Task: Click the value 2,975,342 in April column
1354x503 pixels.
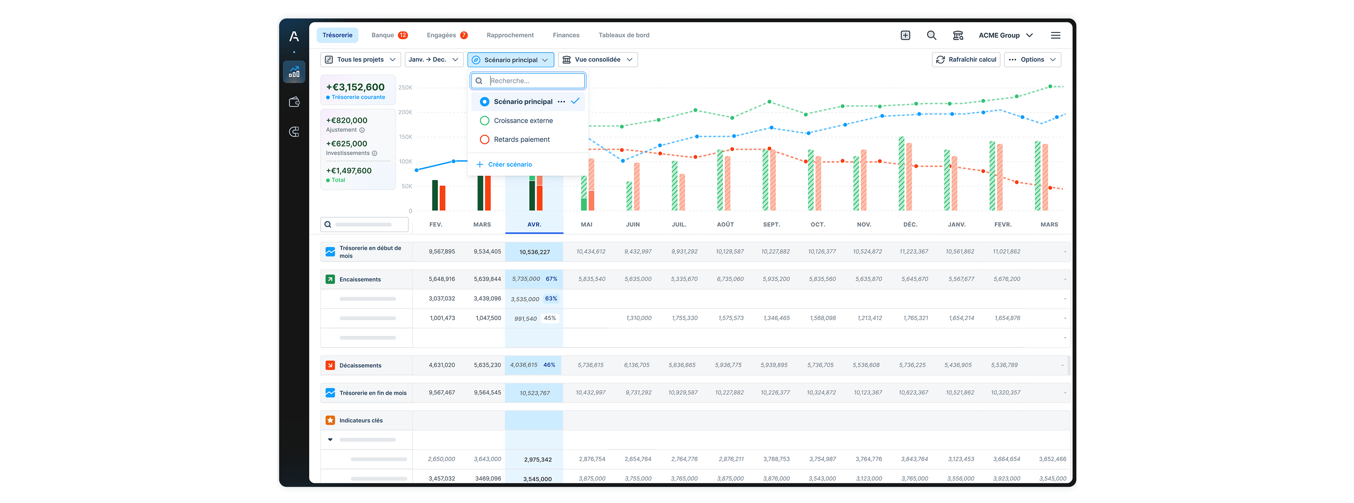Action: click(538, 460)
